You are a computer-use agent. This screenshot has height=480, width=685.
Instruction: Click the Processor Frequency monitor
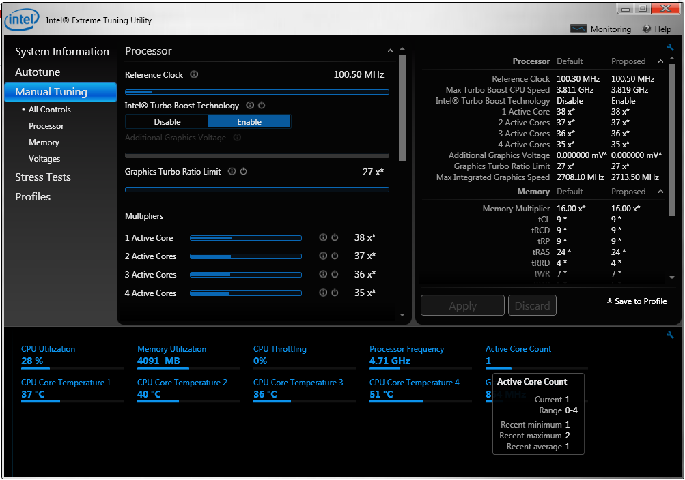point(421,357)
